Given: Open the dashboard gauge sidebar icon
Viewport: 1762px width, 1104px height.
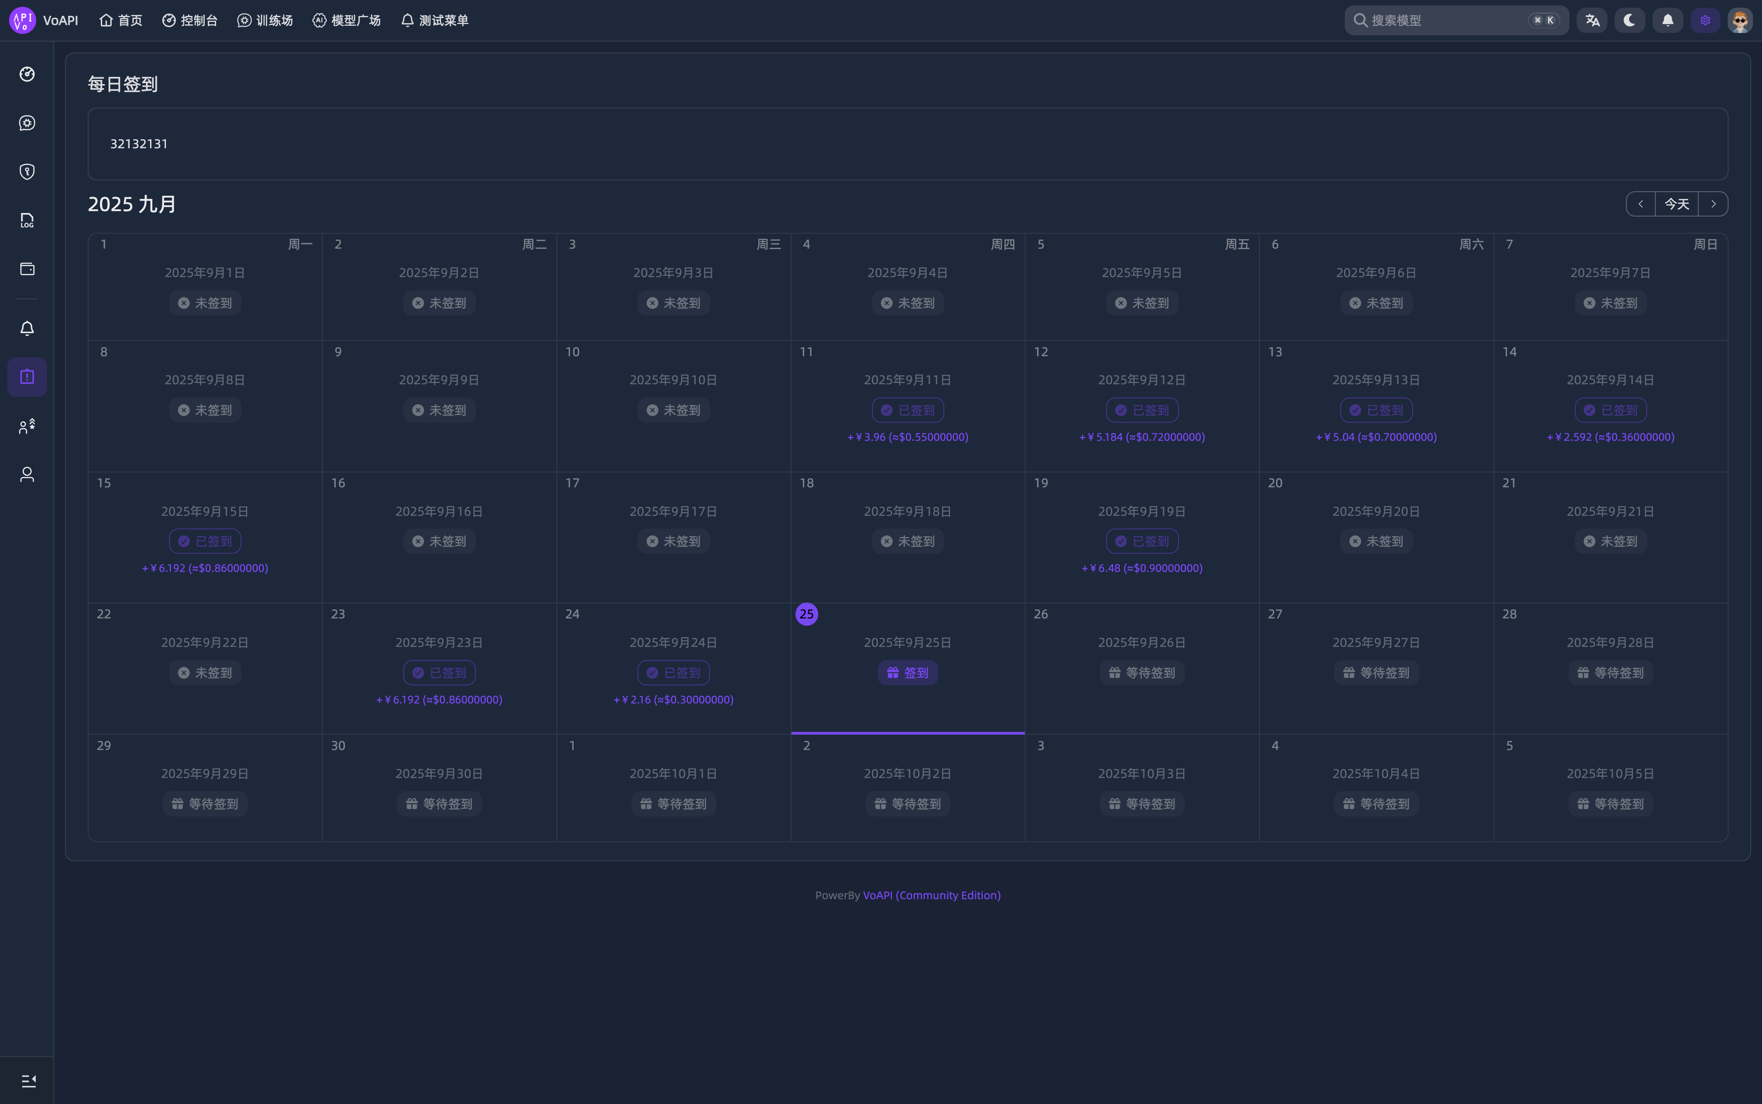Looking at the screenshot, I should (x=27, y=74).
